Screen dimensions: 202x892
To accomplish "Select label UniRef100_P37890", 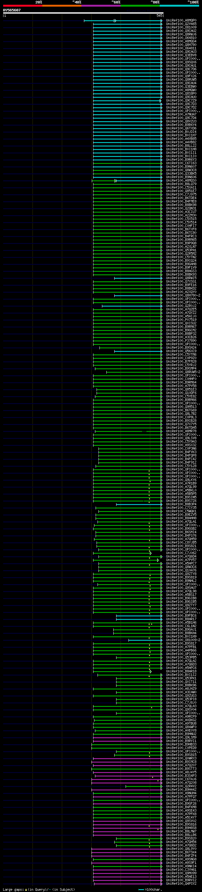I will (x=181, y=341).
